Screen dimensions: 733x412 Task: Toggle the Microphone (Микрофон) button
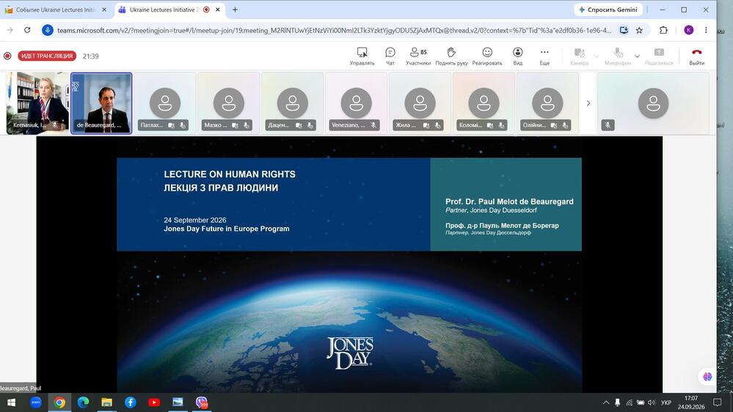pos(618,56)
